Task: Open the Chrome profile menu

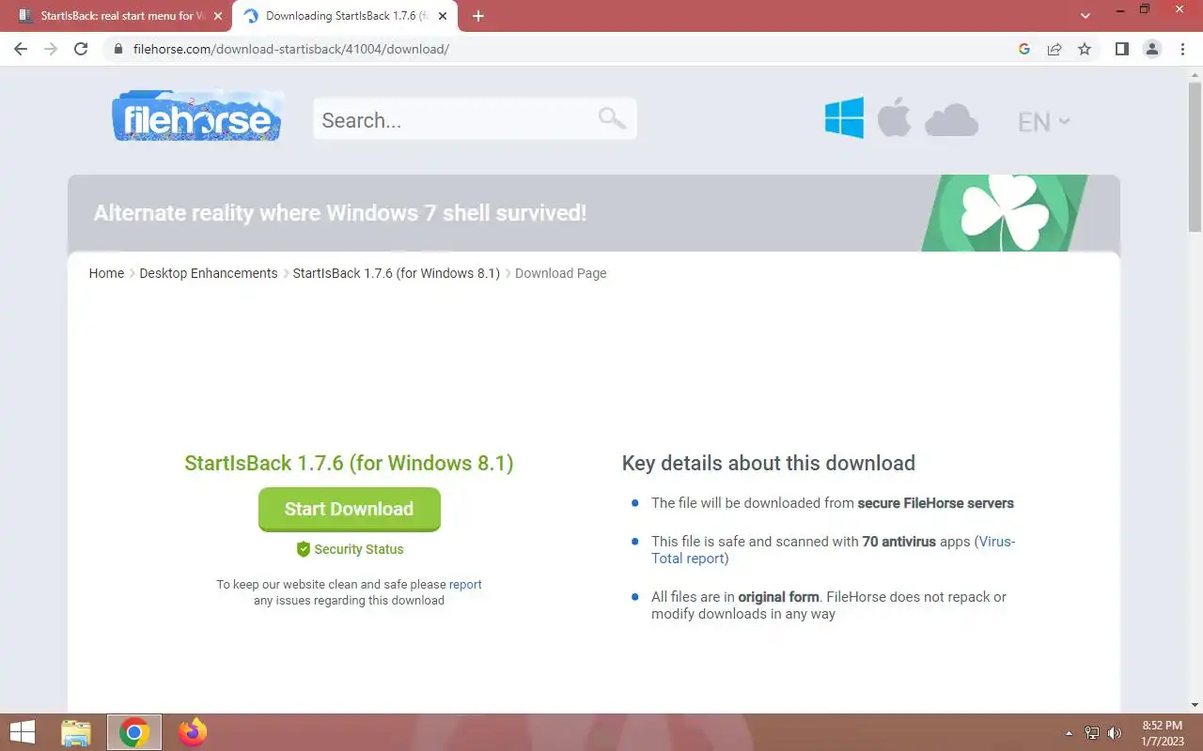Action: (x=1152, y=49)
